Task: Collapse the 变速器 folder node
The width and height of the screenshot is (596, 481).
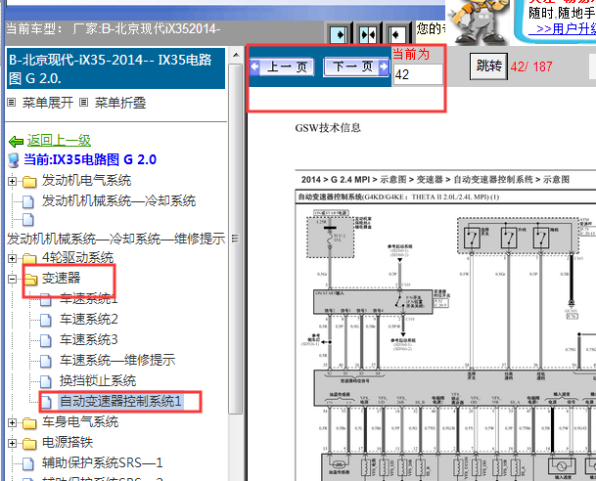Action: click(12, 279)
